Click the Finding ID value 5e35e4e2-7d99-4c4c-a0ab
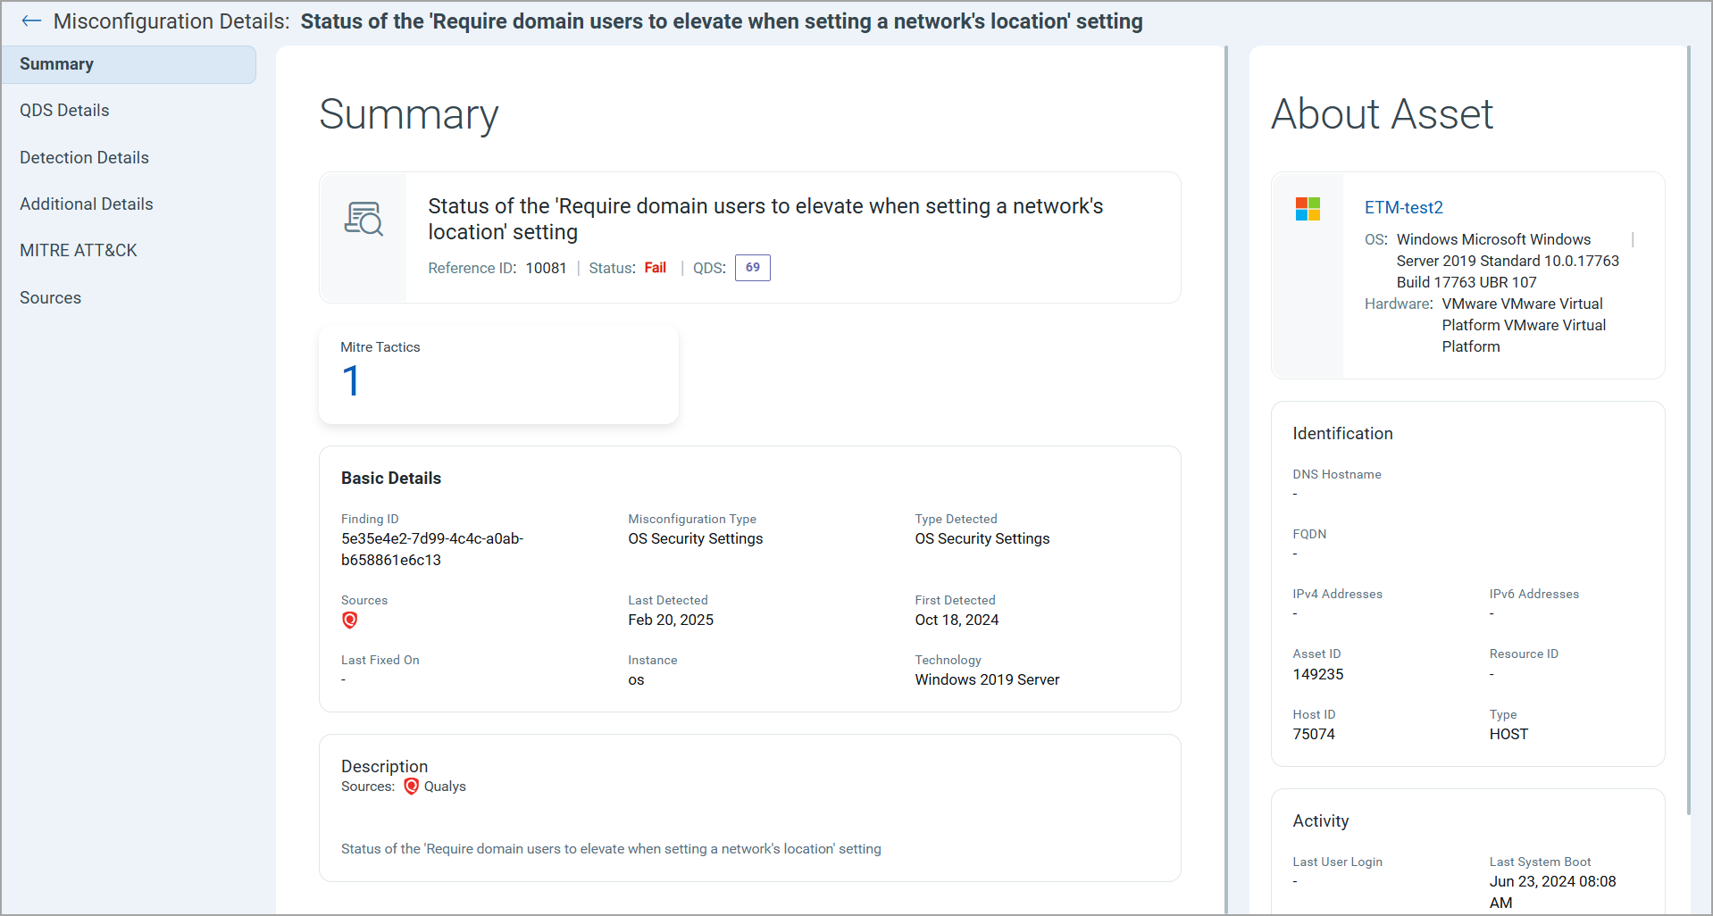 point(432,549)
